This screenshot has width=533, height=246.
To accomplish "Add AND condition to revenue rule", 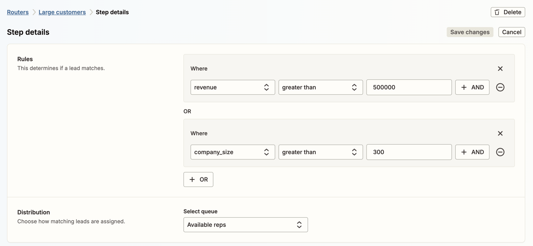I will [x=472, y=87].
